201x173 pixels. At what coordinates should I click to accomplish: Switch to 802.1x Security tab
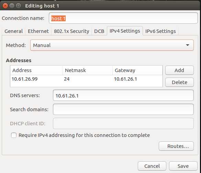(x=71, y=31)
